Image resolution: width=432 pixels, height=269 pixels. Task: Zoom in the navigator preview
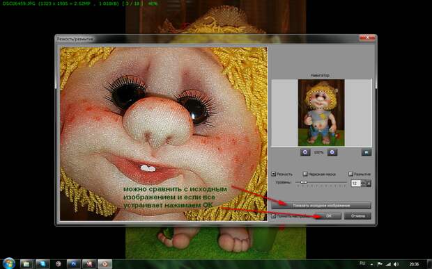pyautogui.click(x=305, y=152)
